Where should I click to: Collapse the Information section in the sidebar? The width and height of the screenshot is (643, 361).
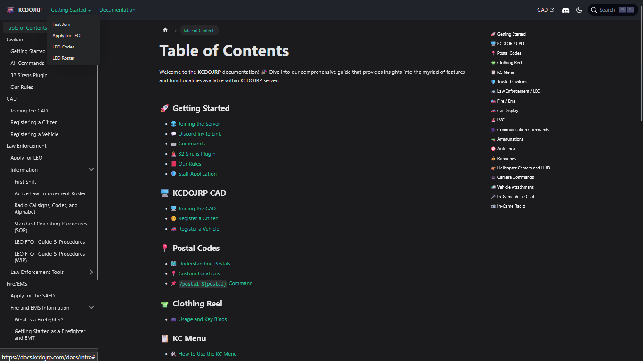click(x=91, y=169)
